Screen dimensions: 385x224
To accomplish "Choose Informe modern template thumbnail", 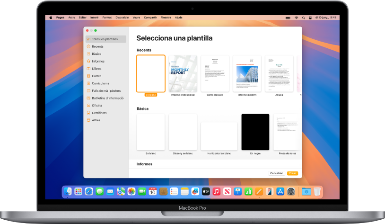I will click(x=247, y=73).
